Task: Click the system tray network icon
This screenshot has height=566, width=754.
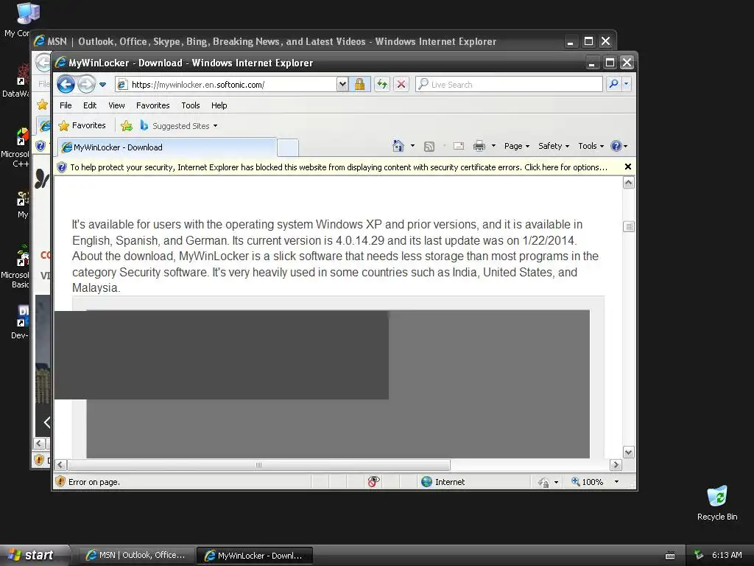Action: coord(699,555)
